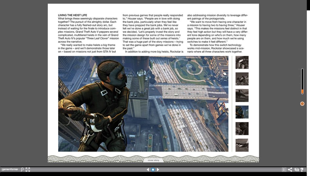Screen dimensions: 310x176
Task: Select the second gallery thumbnail
Action: point(242,79)
